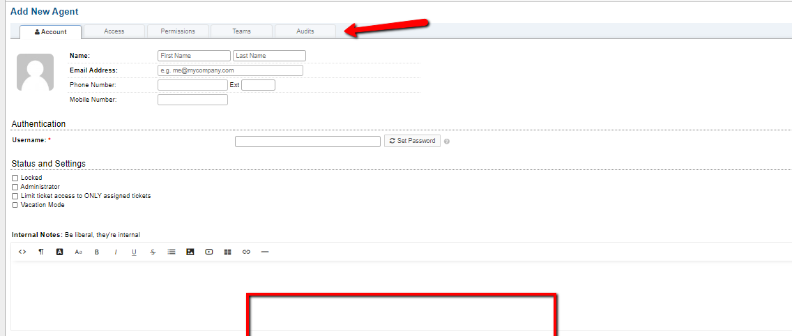Image resolution: width=792 pixels, height=336 pixels.
Task: Open text color picker in editor toolbar
Action: (60, 252)
